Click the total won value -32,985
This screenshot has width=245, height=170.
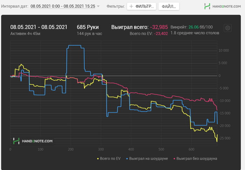pos(159,27)
